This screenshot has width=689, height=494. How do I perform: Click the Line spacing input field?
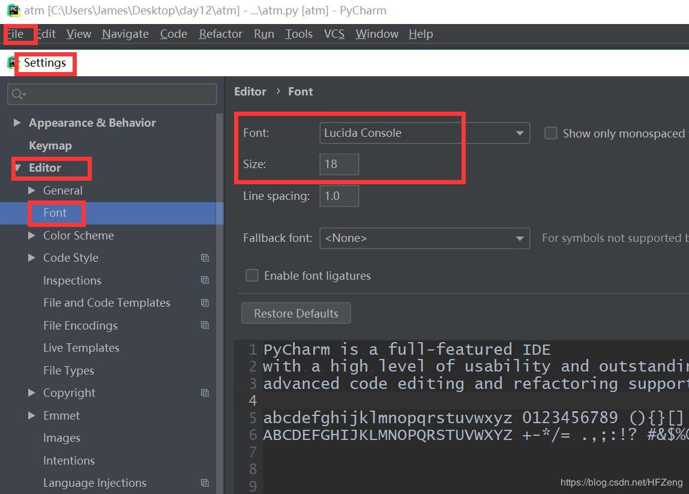[339, 196]
